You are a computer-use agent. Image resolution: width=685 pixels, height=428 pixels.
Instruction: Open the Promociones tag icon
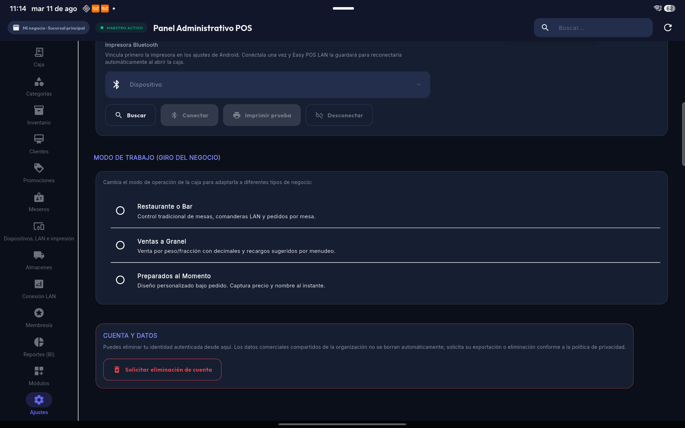[x=39, y=168]
